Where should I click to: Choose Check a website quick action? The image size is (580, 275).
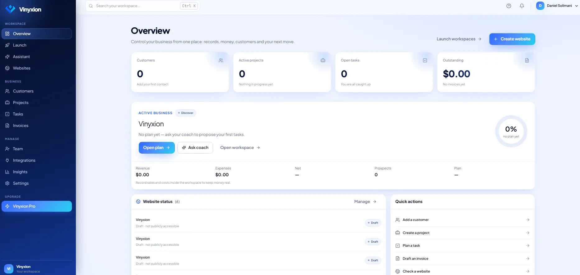[x=462, y=272]
